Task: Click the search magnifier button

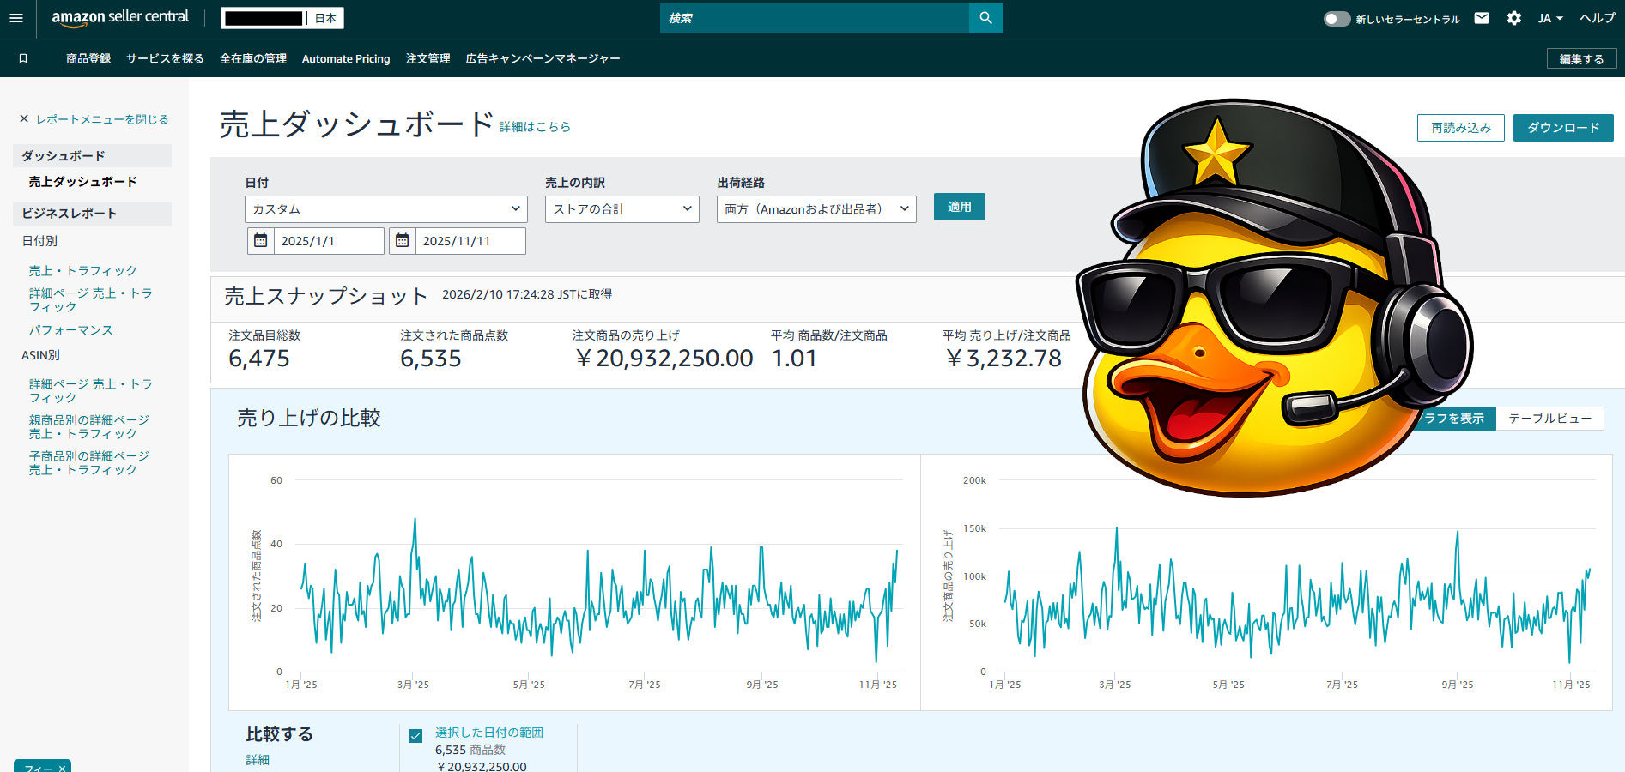Action: click(x=985, y=18)
